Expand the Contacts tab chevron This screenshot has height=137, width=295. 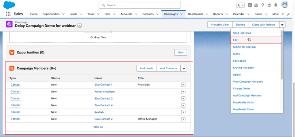[157, 14]
